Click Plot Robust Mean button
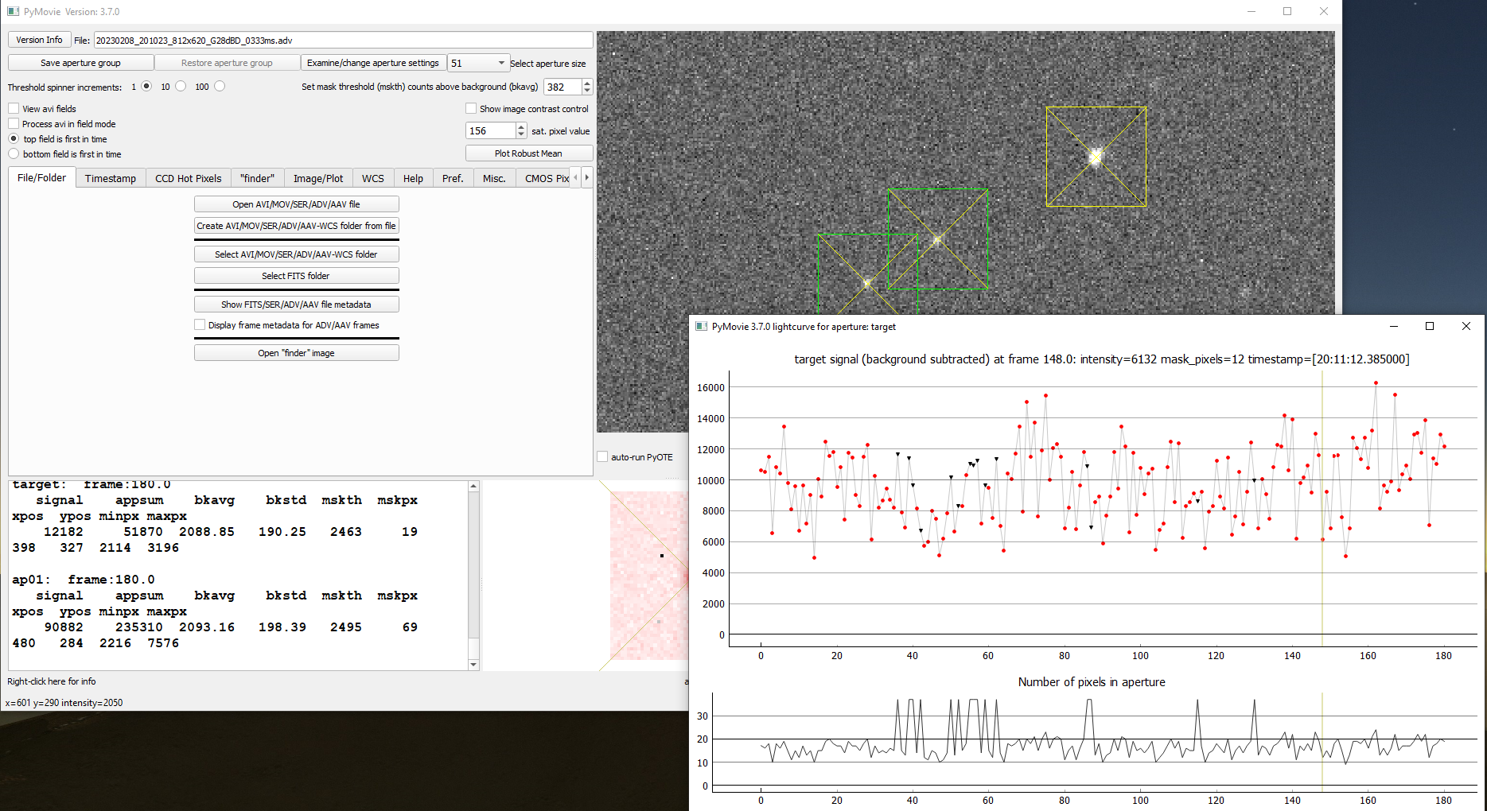 click(528, 153)
